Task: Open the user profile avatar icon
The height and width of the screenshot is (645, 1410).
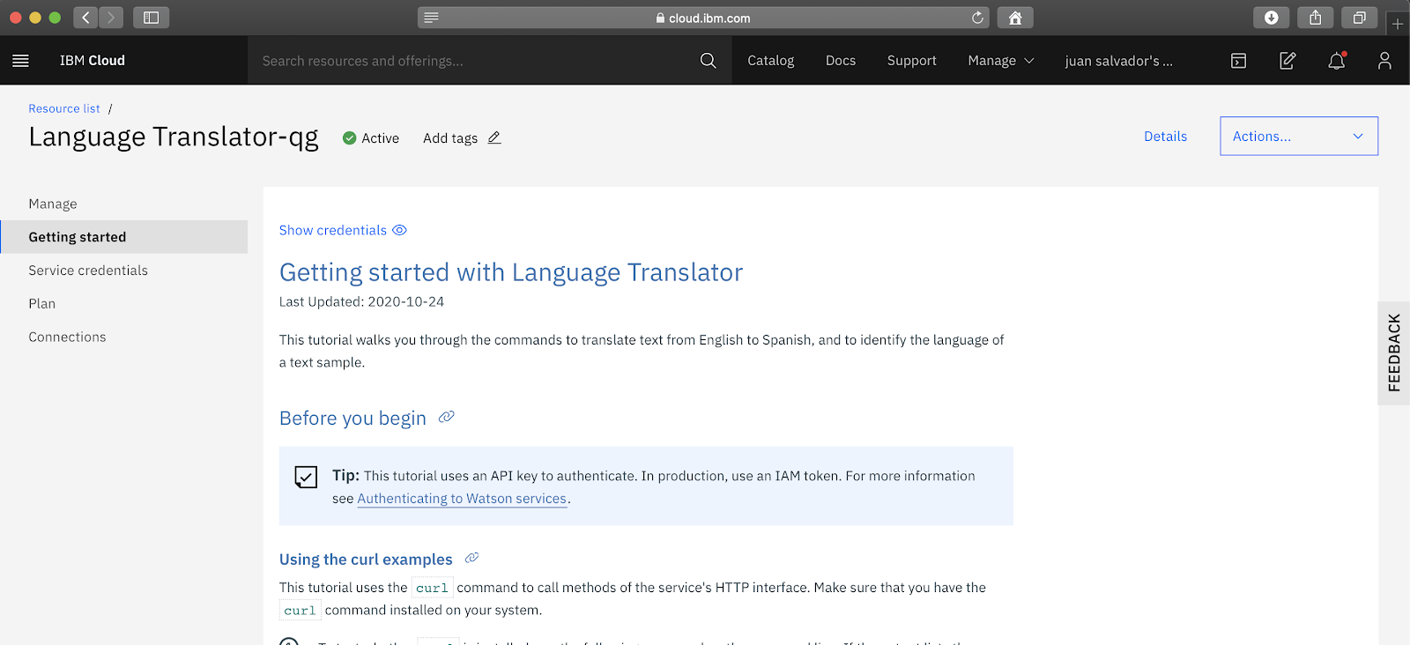Action: click(1384, 61)
